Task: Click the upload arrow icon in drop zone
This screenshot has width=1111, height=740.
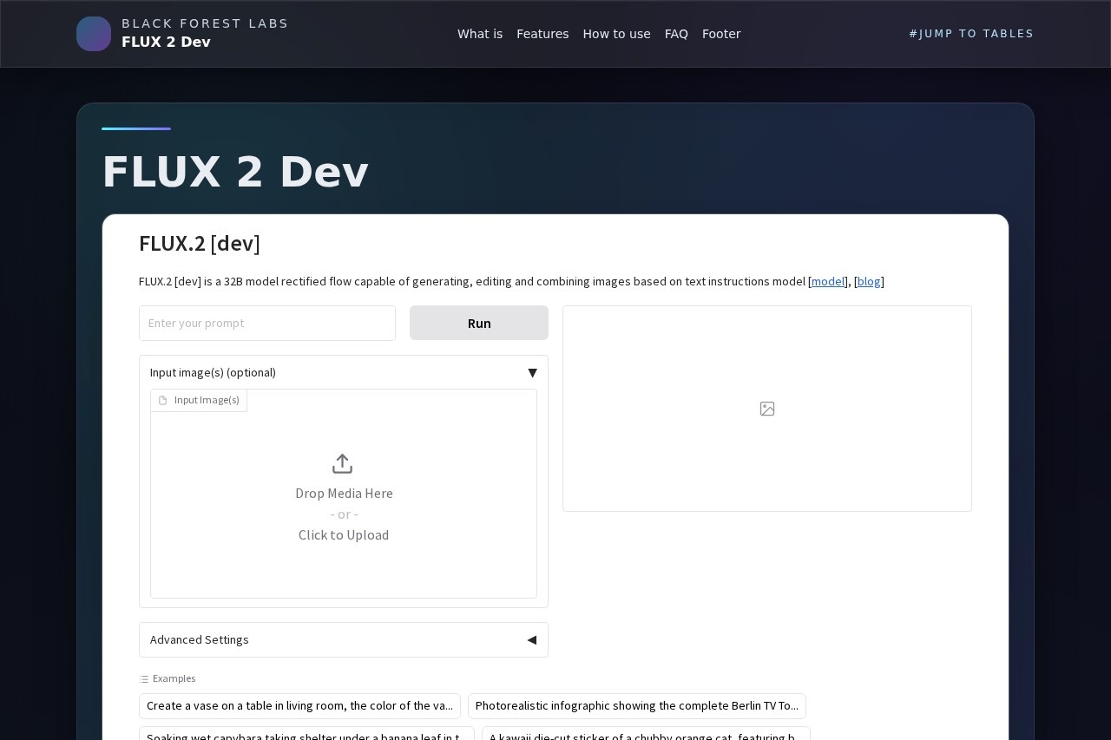Action: pyautogui.click(x=342, y=463)
